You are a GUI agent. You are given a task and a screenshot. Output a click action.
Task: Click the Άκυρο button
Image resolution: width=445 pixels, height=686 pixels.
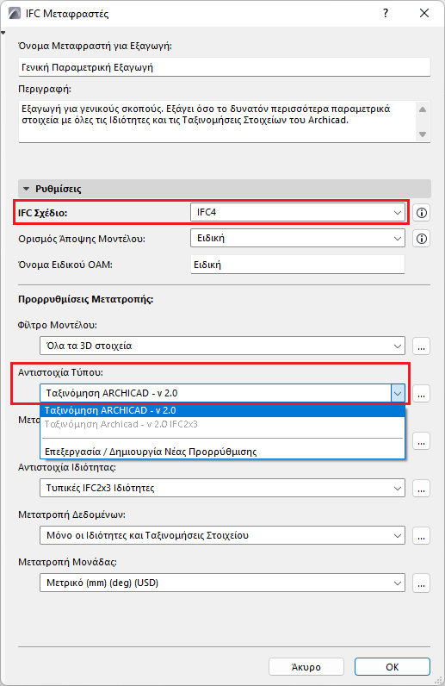306,667
